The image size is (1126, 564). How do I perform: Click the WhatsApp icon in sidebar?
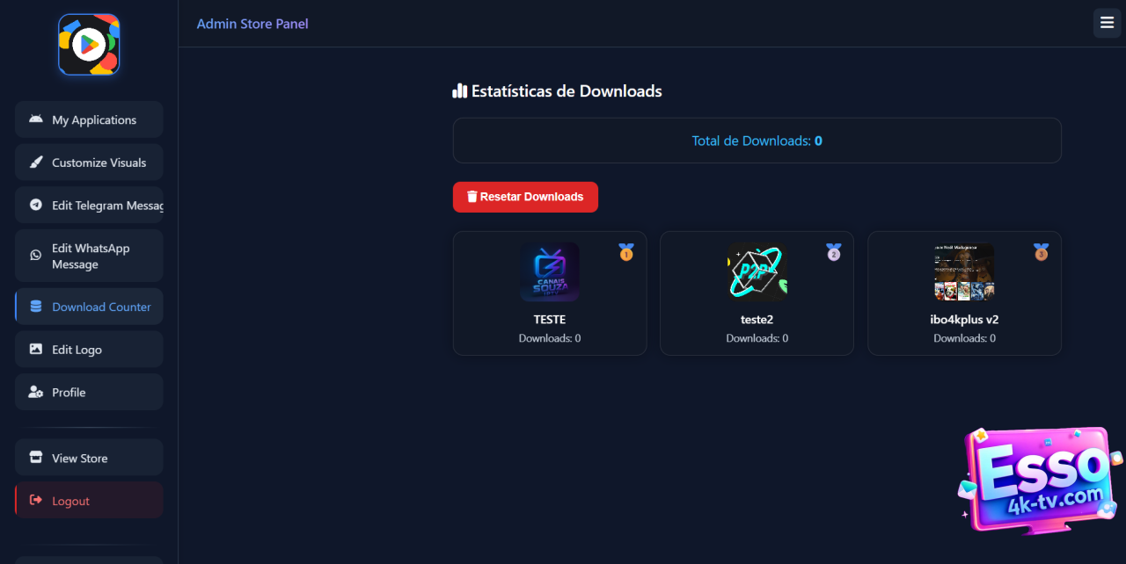tap(36, 256)
